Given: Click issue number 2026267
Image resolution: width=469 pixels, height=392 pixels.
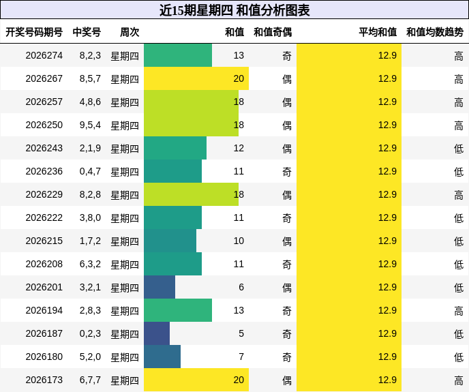Looking at the screenshot, I should [44, 78].
